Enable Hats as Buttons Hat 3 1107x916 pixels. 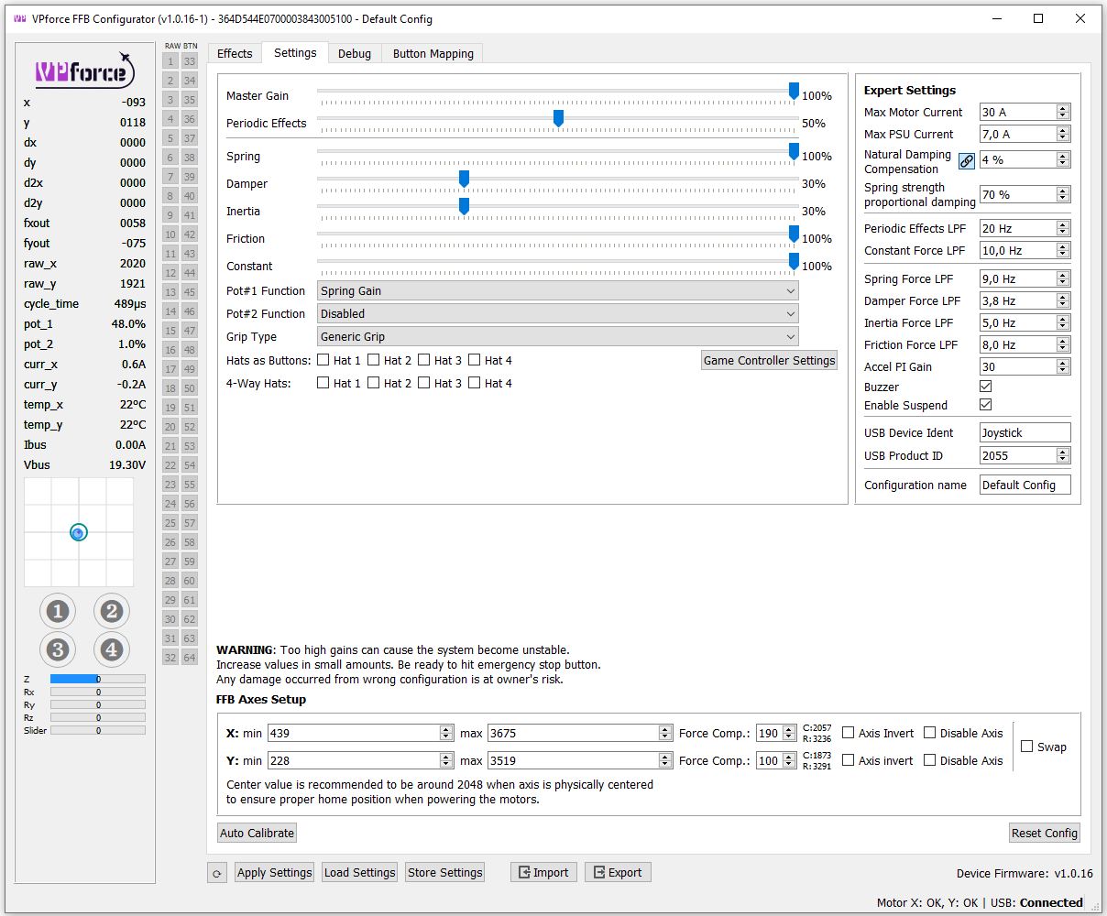[423, 360]
